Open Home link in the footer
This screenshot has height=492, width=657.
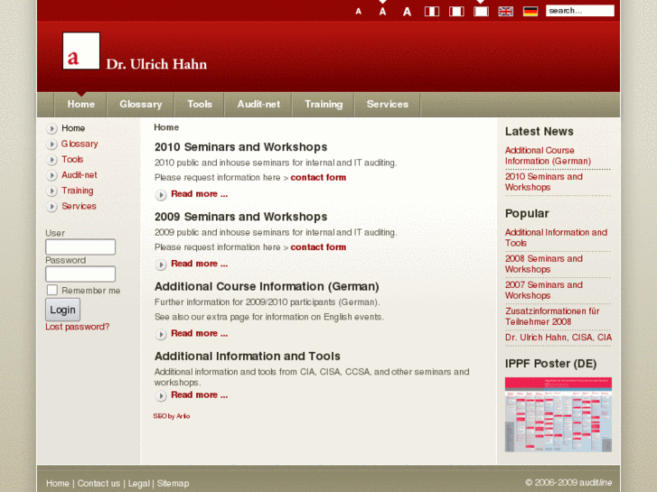click(58, 483)
